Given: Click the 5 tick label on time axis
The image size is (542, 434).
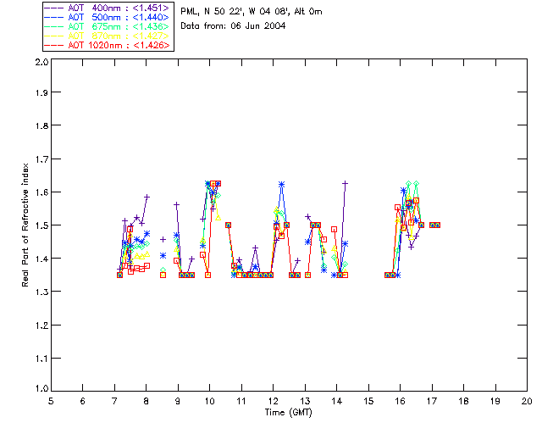Looking at the screenshot, I should tap(51, 400).
